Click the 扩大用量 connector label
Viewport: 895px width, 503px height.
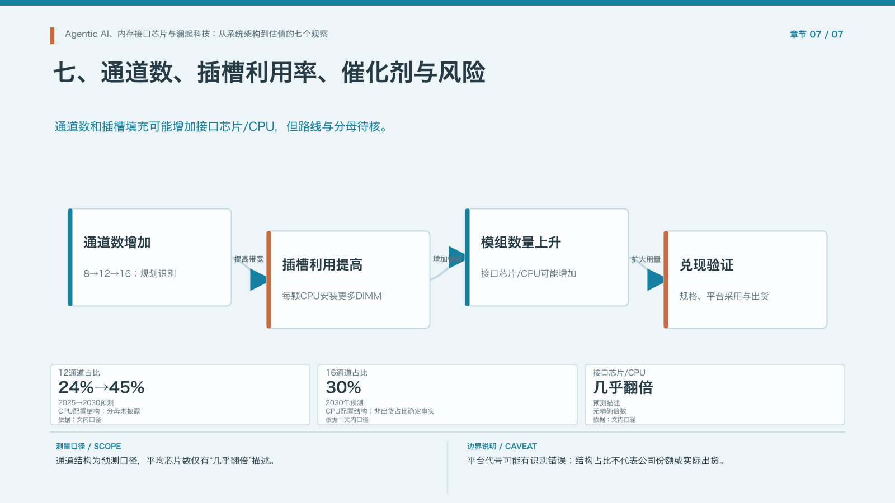coord(646,259)
